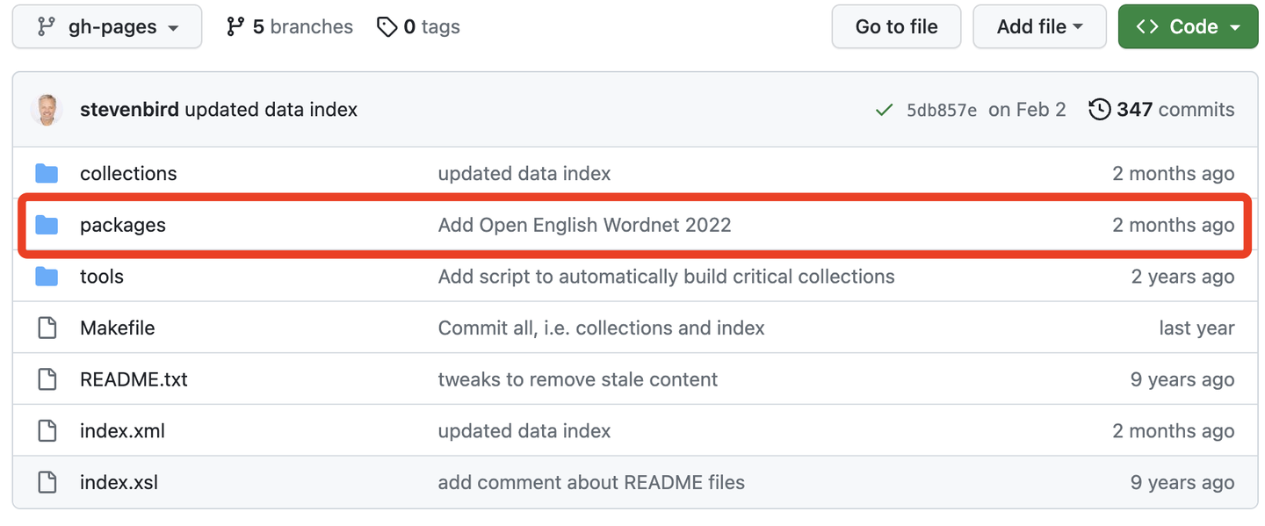This screenshot has height=526, width=1265.
Task: Expand the Add file dropdown
Action: [1039, 27]
